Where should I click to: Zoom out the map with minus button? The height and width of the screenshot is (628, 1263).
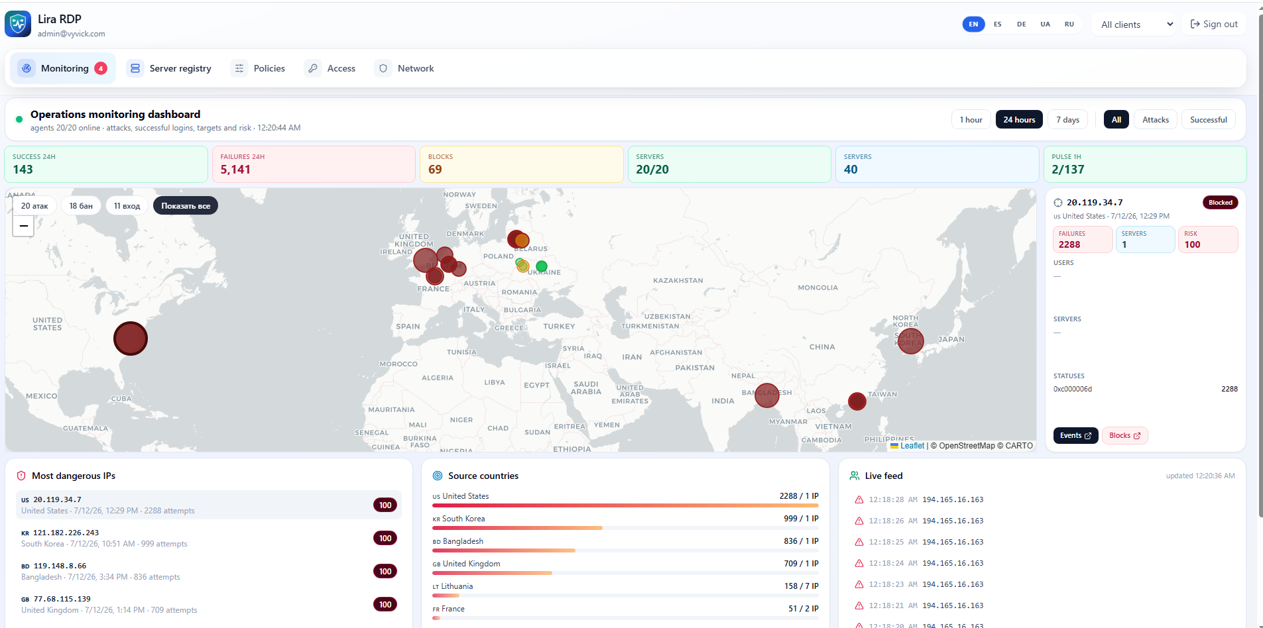23,226
